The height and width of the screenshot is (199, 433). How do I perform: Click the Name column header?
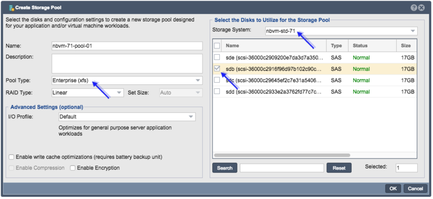pos(274,45)
